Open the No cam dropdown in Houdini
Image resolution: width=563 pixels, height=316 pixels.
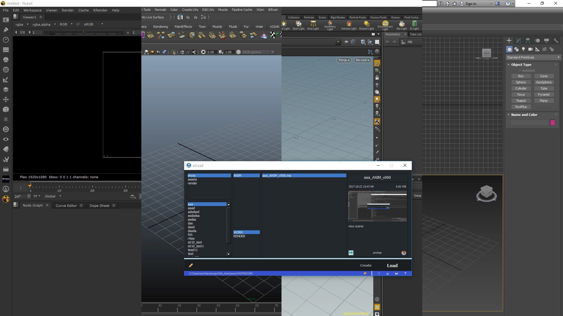362,60
